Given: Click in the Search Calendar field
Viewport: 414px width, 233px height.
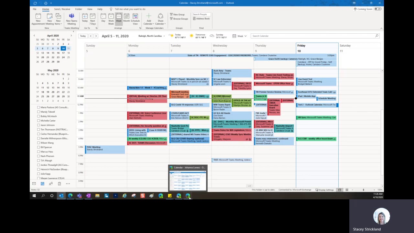Looking at the screenshot, I should (x=315, y=36).
